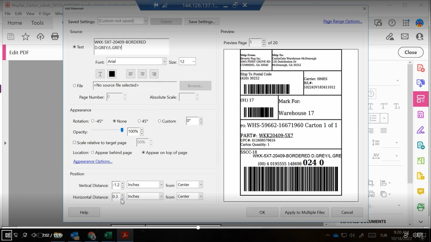The image size is (431, 242).
Task: Click the Help question mark icon
Action: tap(392, 23)
